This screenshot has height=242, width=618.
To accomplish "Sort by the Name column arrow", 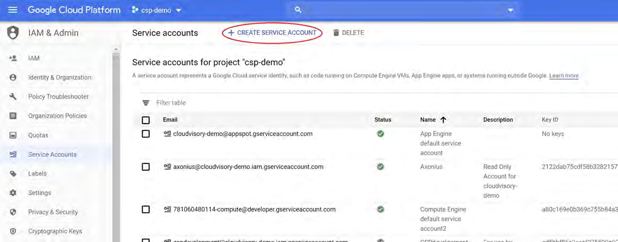I will (443, 120).
